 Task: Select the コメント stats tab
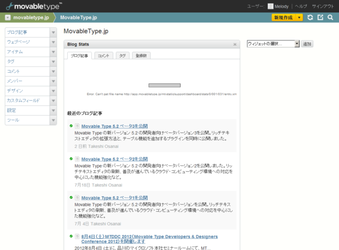pos(103,55)
